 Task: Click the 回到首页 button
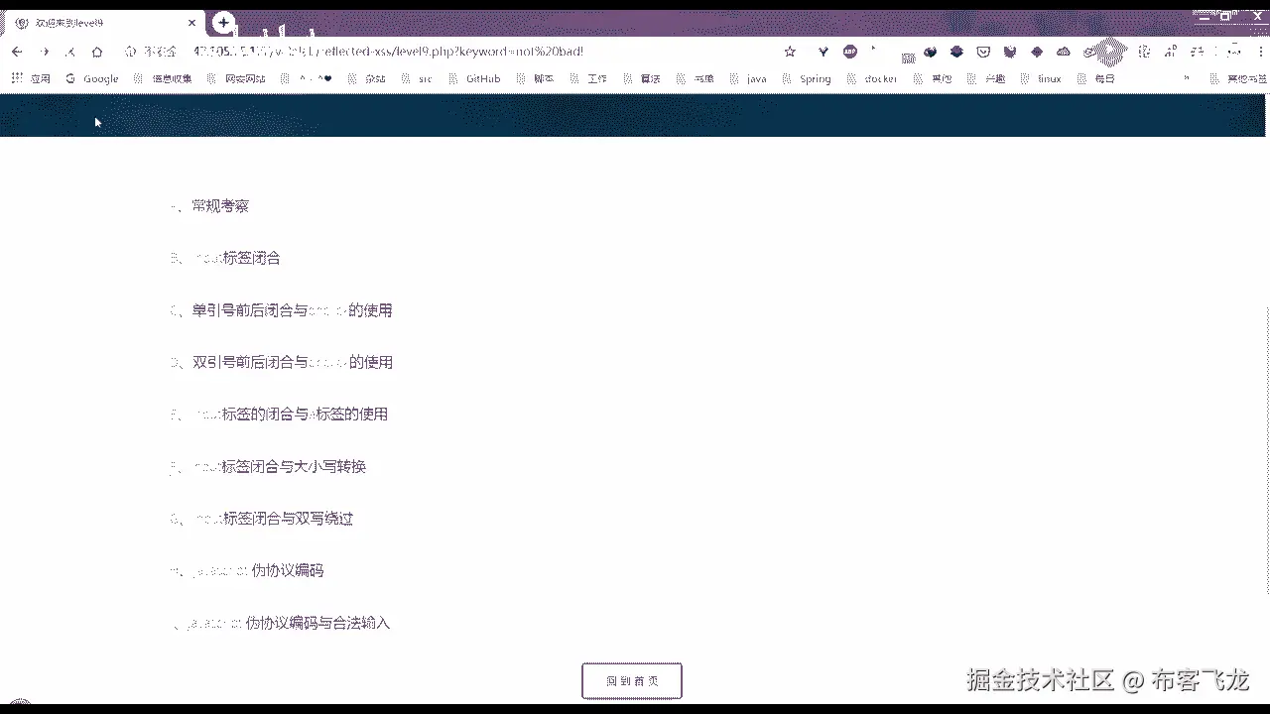[632, 681]
